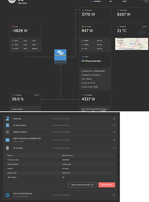Click the -5829 W grid value
The width and height of the screenshot is (149, 202).
point(20,31)
